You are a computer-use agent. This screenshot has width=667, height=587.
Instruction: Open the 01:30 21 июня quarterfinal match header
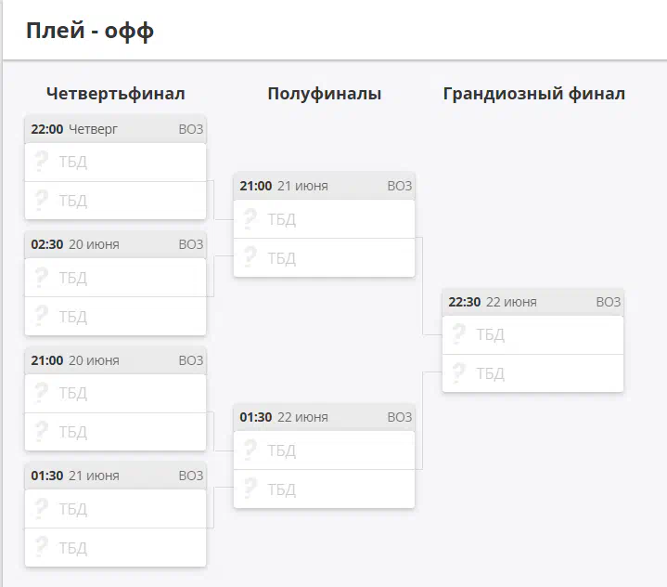coord(116,476)
